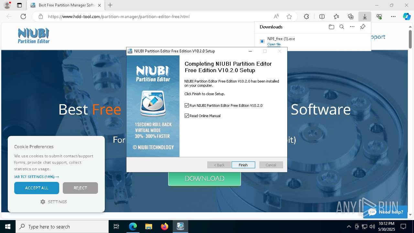
Task: Click the disabled Back button
Action: [x=219, y=165]
